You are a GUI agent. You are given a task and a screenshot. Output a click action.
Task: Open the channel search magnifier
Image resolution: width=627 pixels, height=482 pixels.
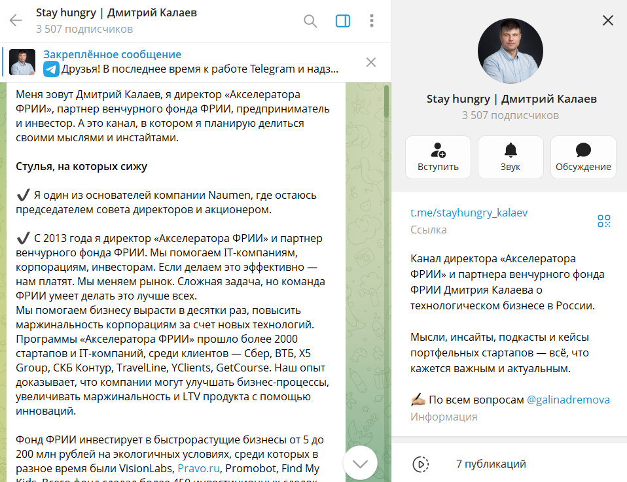(x=310, y=21)
